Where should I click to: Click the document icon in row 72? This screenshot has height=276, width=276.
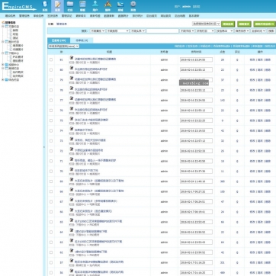(x=72, y=149)
